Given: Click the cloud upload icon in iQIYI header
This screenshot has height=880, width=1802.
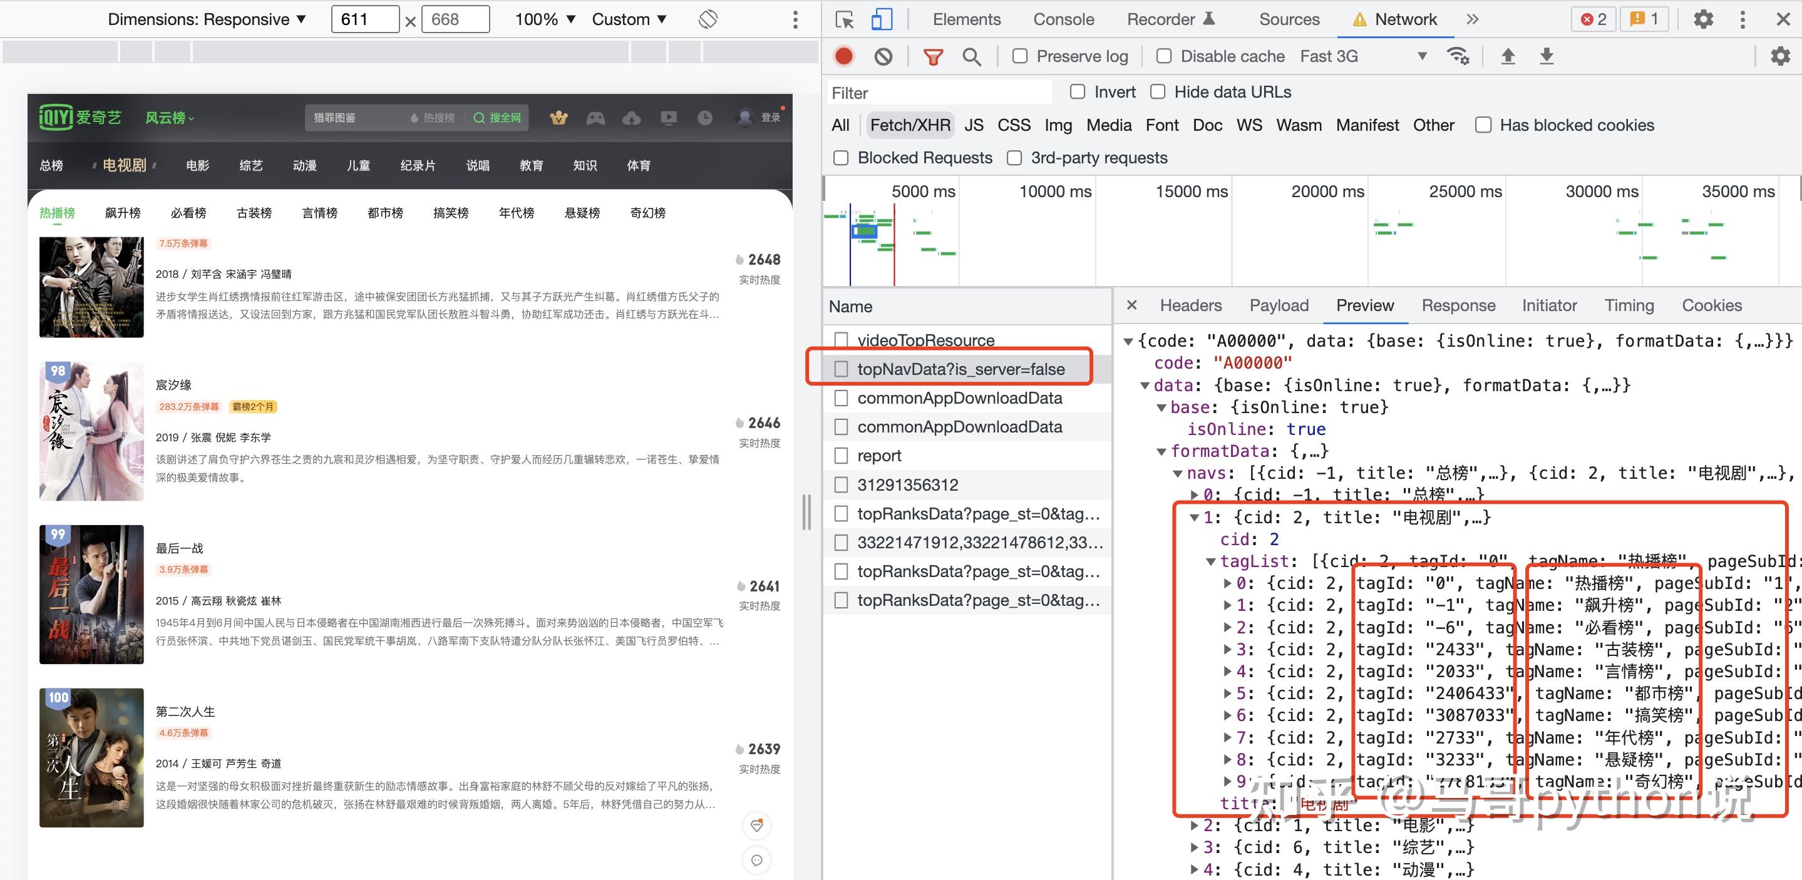Looking at the screenshot, I should 632,118.
